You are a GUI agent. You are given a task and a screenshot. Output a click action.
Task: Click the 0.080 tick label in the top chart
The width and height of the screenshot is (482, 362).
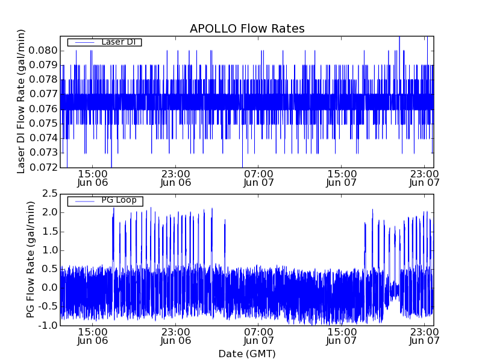click(x=43, y=51)
